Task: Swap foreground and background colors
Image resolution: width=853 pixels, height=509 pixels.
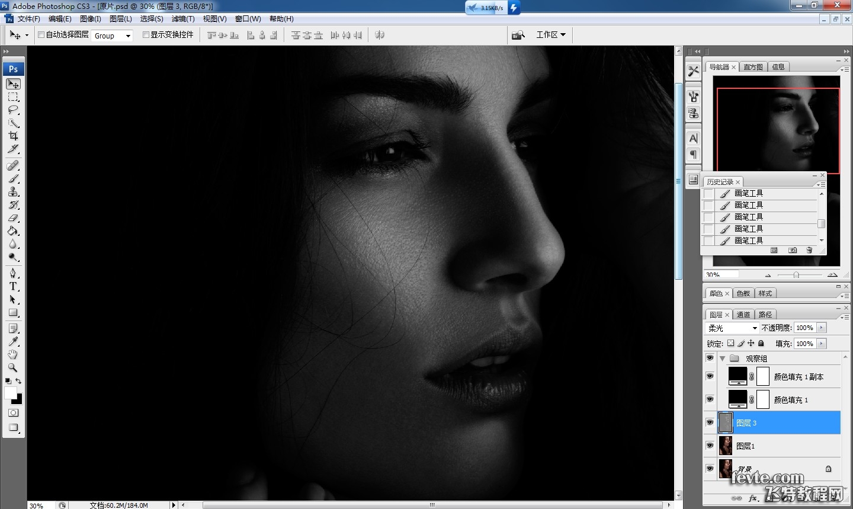Action: coord(18,381)
